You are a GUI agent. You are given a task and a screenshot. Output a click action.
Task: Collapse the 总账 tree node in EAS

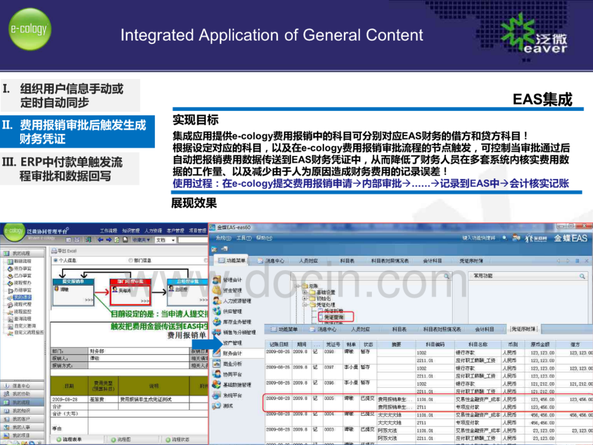tap(297, 286)
